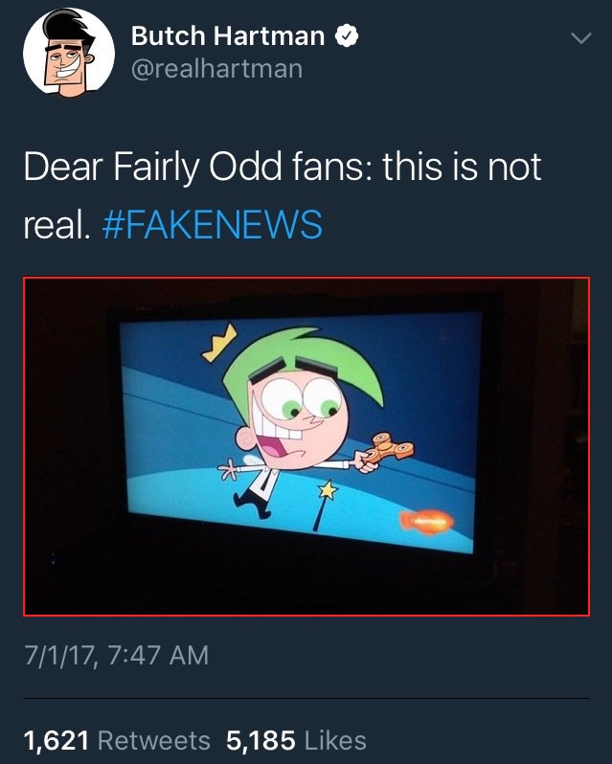This screenshot has width=612, height=764.
Task: Open Butch Hartman's cartoon profile avatar
Action: tap(69, 52)
